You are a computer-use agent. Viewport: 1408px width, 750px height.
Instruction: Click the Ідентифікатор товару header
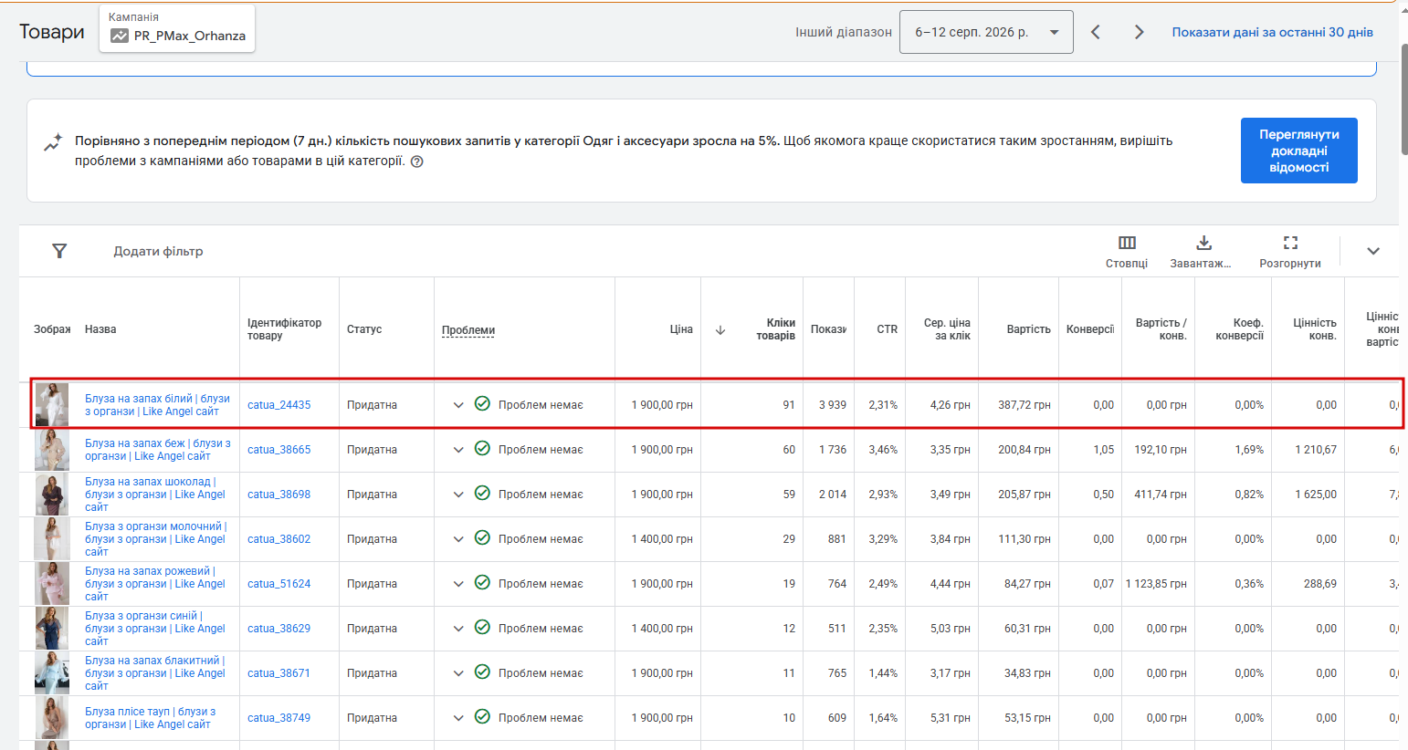pos(284,329)
